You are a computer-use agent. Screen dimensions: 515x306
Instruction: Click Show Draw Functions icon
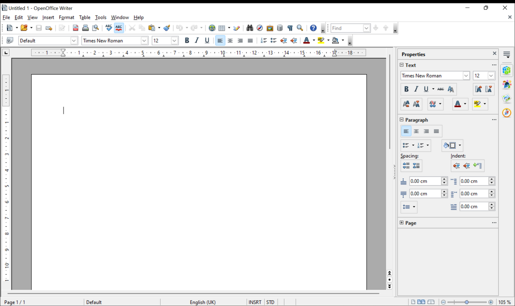[x=236, y=28]
